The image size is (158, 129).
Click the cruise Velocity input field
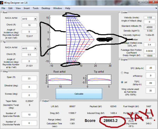[146, 17]
